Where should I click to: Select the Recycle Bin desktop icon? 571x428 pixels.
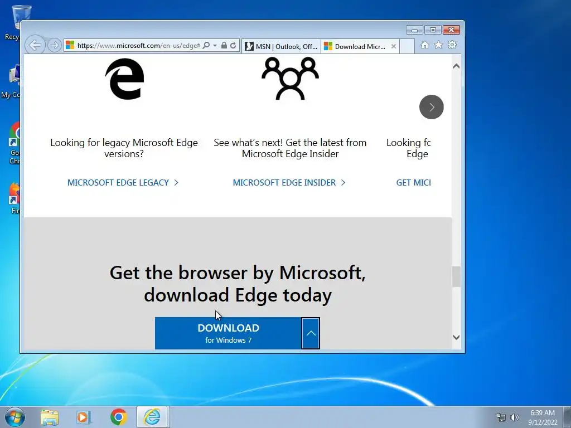(14, 22)
